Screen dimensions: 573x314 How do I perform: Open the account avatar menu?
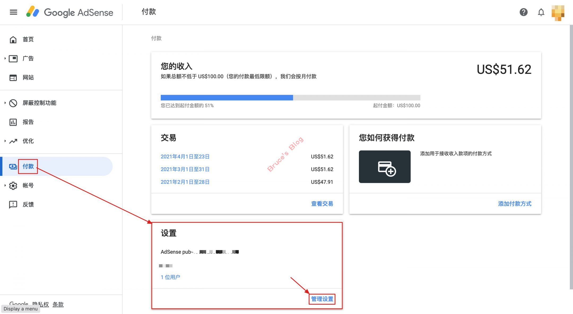point(558,13)
